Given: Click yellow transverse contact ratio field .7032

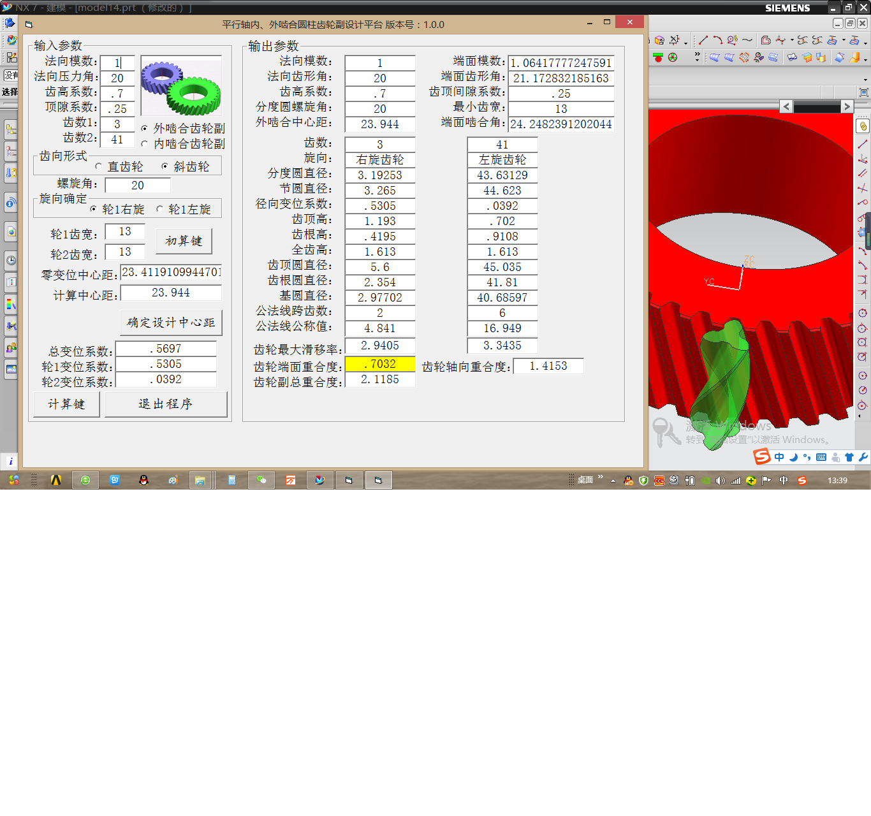Looking at the screenshot, I should point(380,364).
